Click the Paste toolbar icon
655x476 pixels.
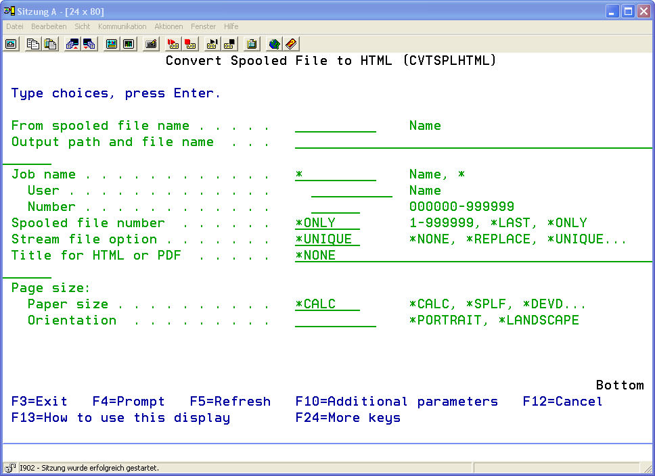pos(50,44)
